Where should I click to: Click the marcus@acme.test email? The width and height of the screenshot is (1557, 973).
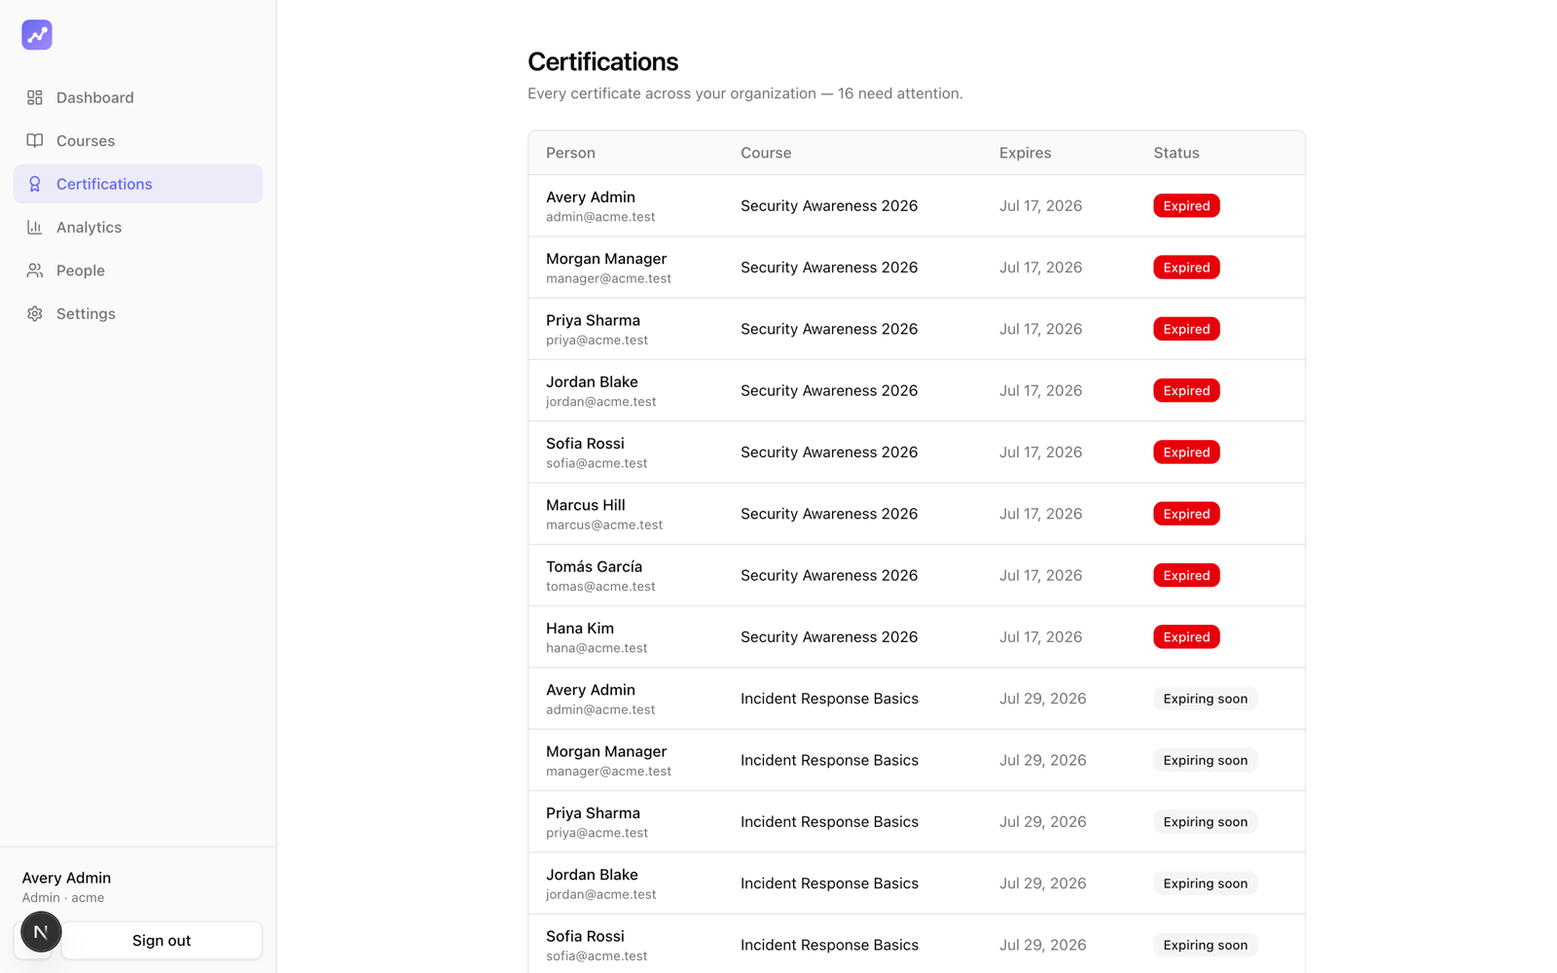point(604,524)
